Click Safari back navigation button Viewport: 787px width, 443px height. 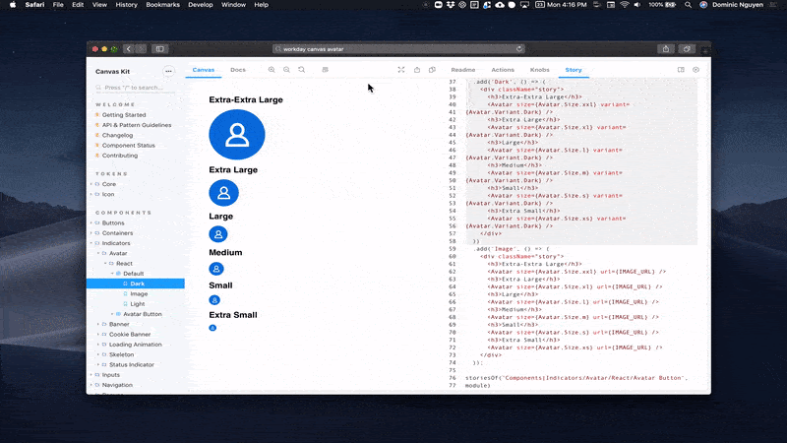pyautogui.click(x=129, y=48)
